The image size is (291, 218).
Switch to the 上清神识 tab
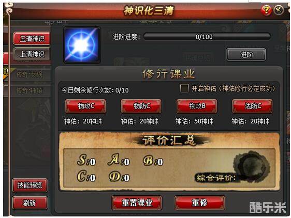coord(32,54)
